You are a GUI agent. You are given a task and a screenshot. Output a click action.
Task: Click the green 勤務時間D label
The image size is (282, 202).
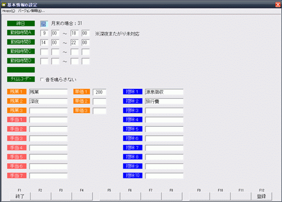21,60
